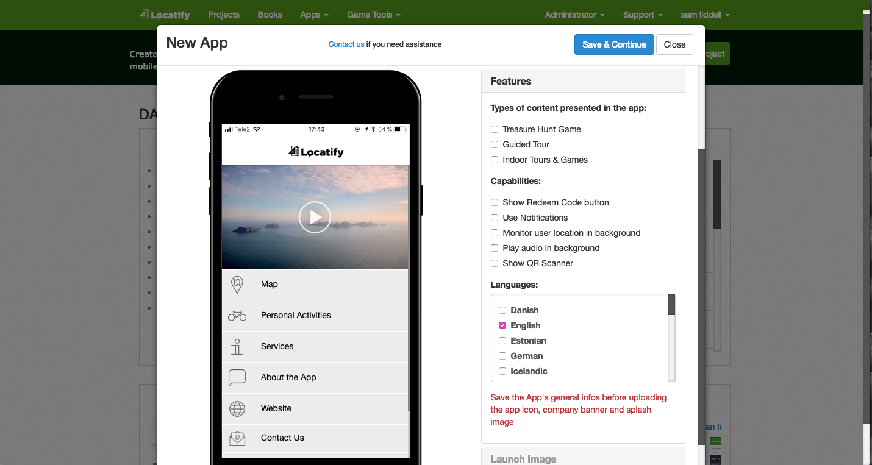Open the Apps dropdown menu

click(314, 15)
